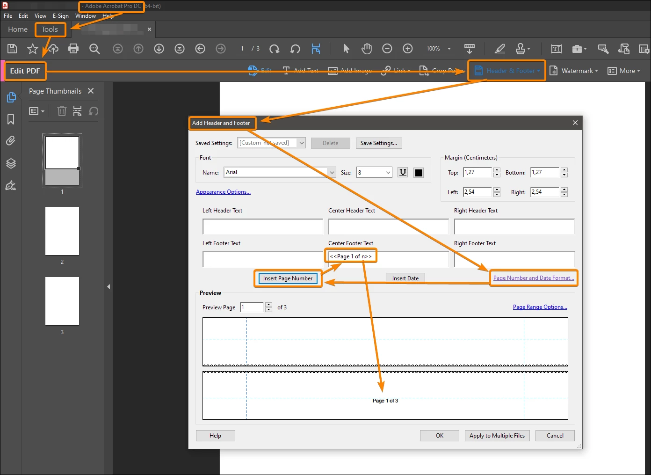Click the Left Header Text field
This screenshot has height=475, width=651.
263,227
